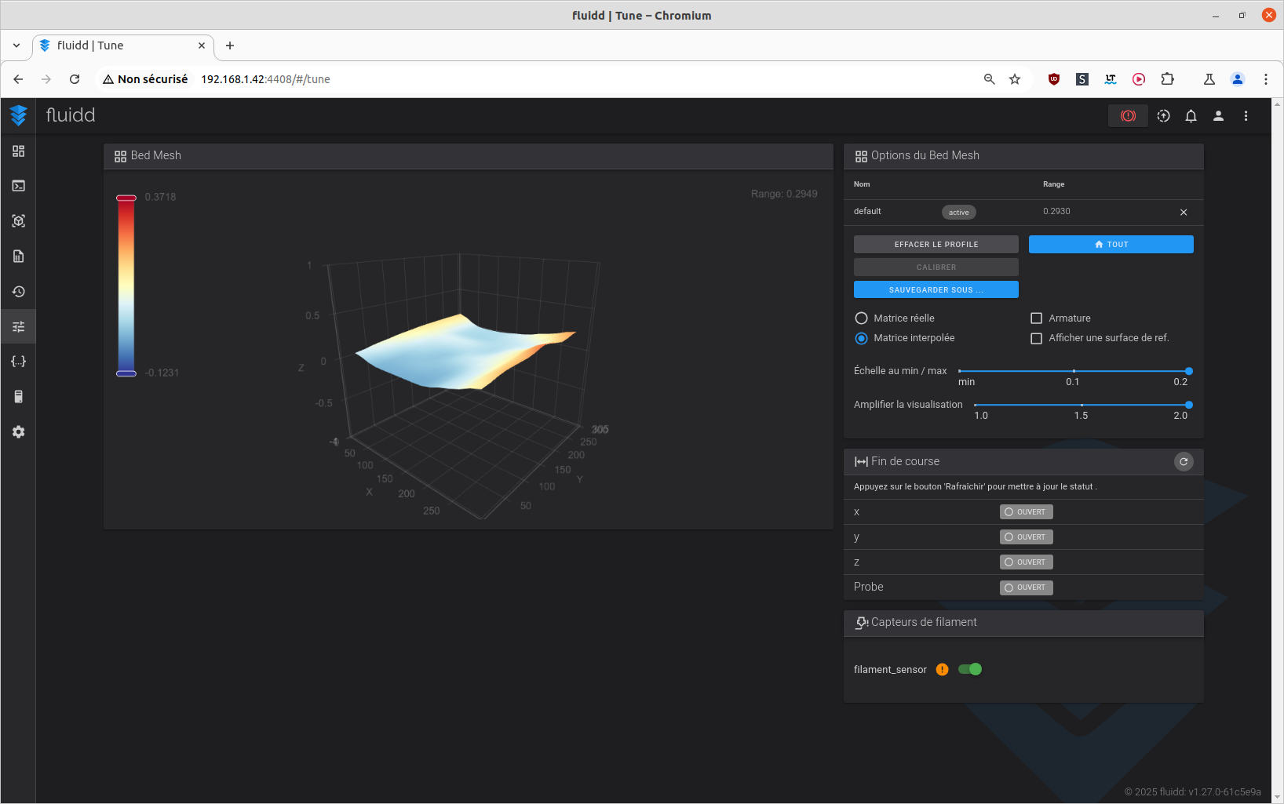Toggle the filament_sensor switch
1284x804 pixels.
pyautogui.click(x=970, y=669)
